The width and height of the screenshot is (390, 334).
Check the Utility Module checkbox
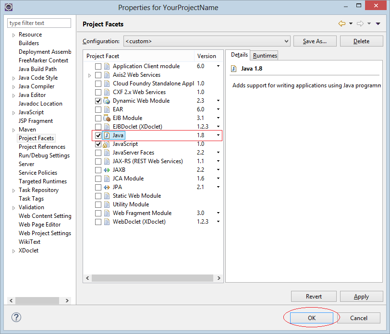click(x=98, y=204)
